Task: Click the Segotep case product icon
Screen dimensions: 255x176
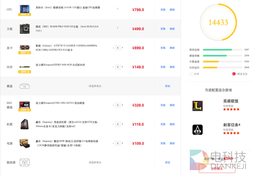Action: coord(25,124)
